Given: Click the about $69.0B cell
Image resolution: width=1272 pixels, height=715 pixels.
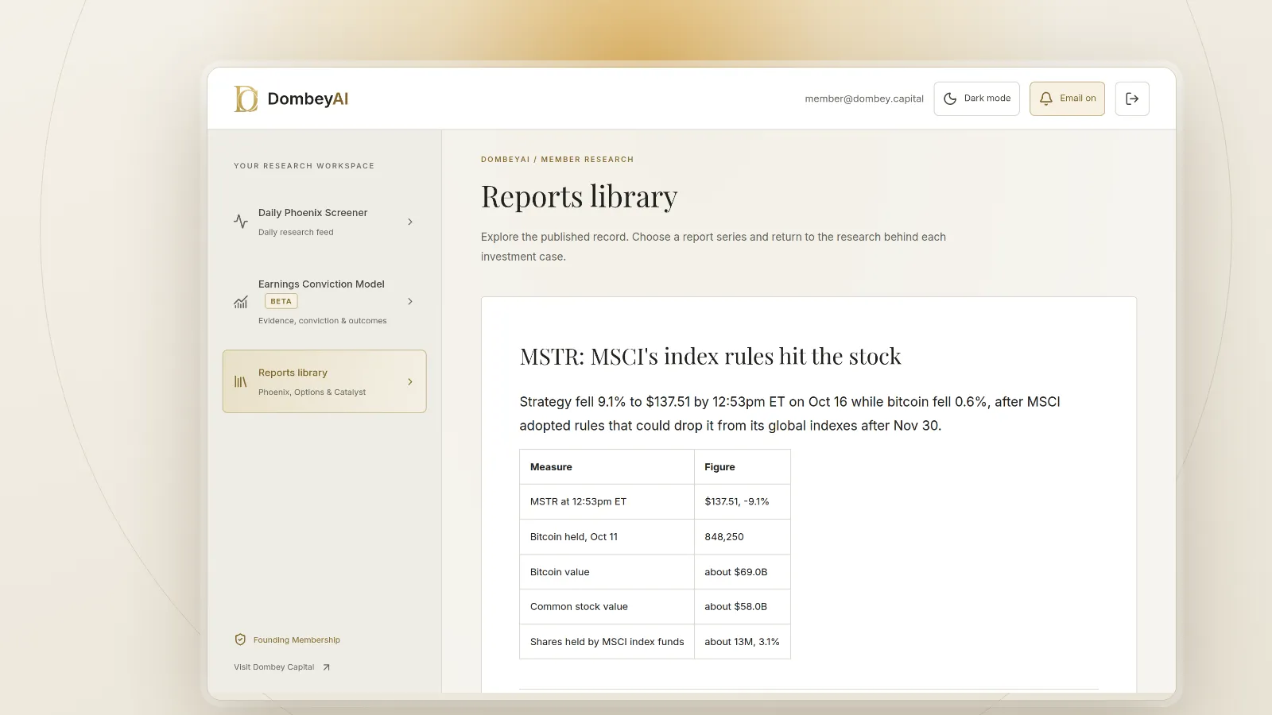Looking at the screenshot, I should point(743,572).
